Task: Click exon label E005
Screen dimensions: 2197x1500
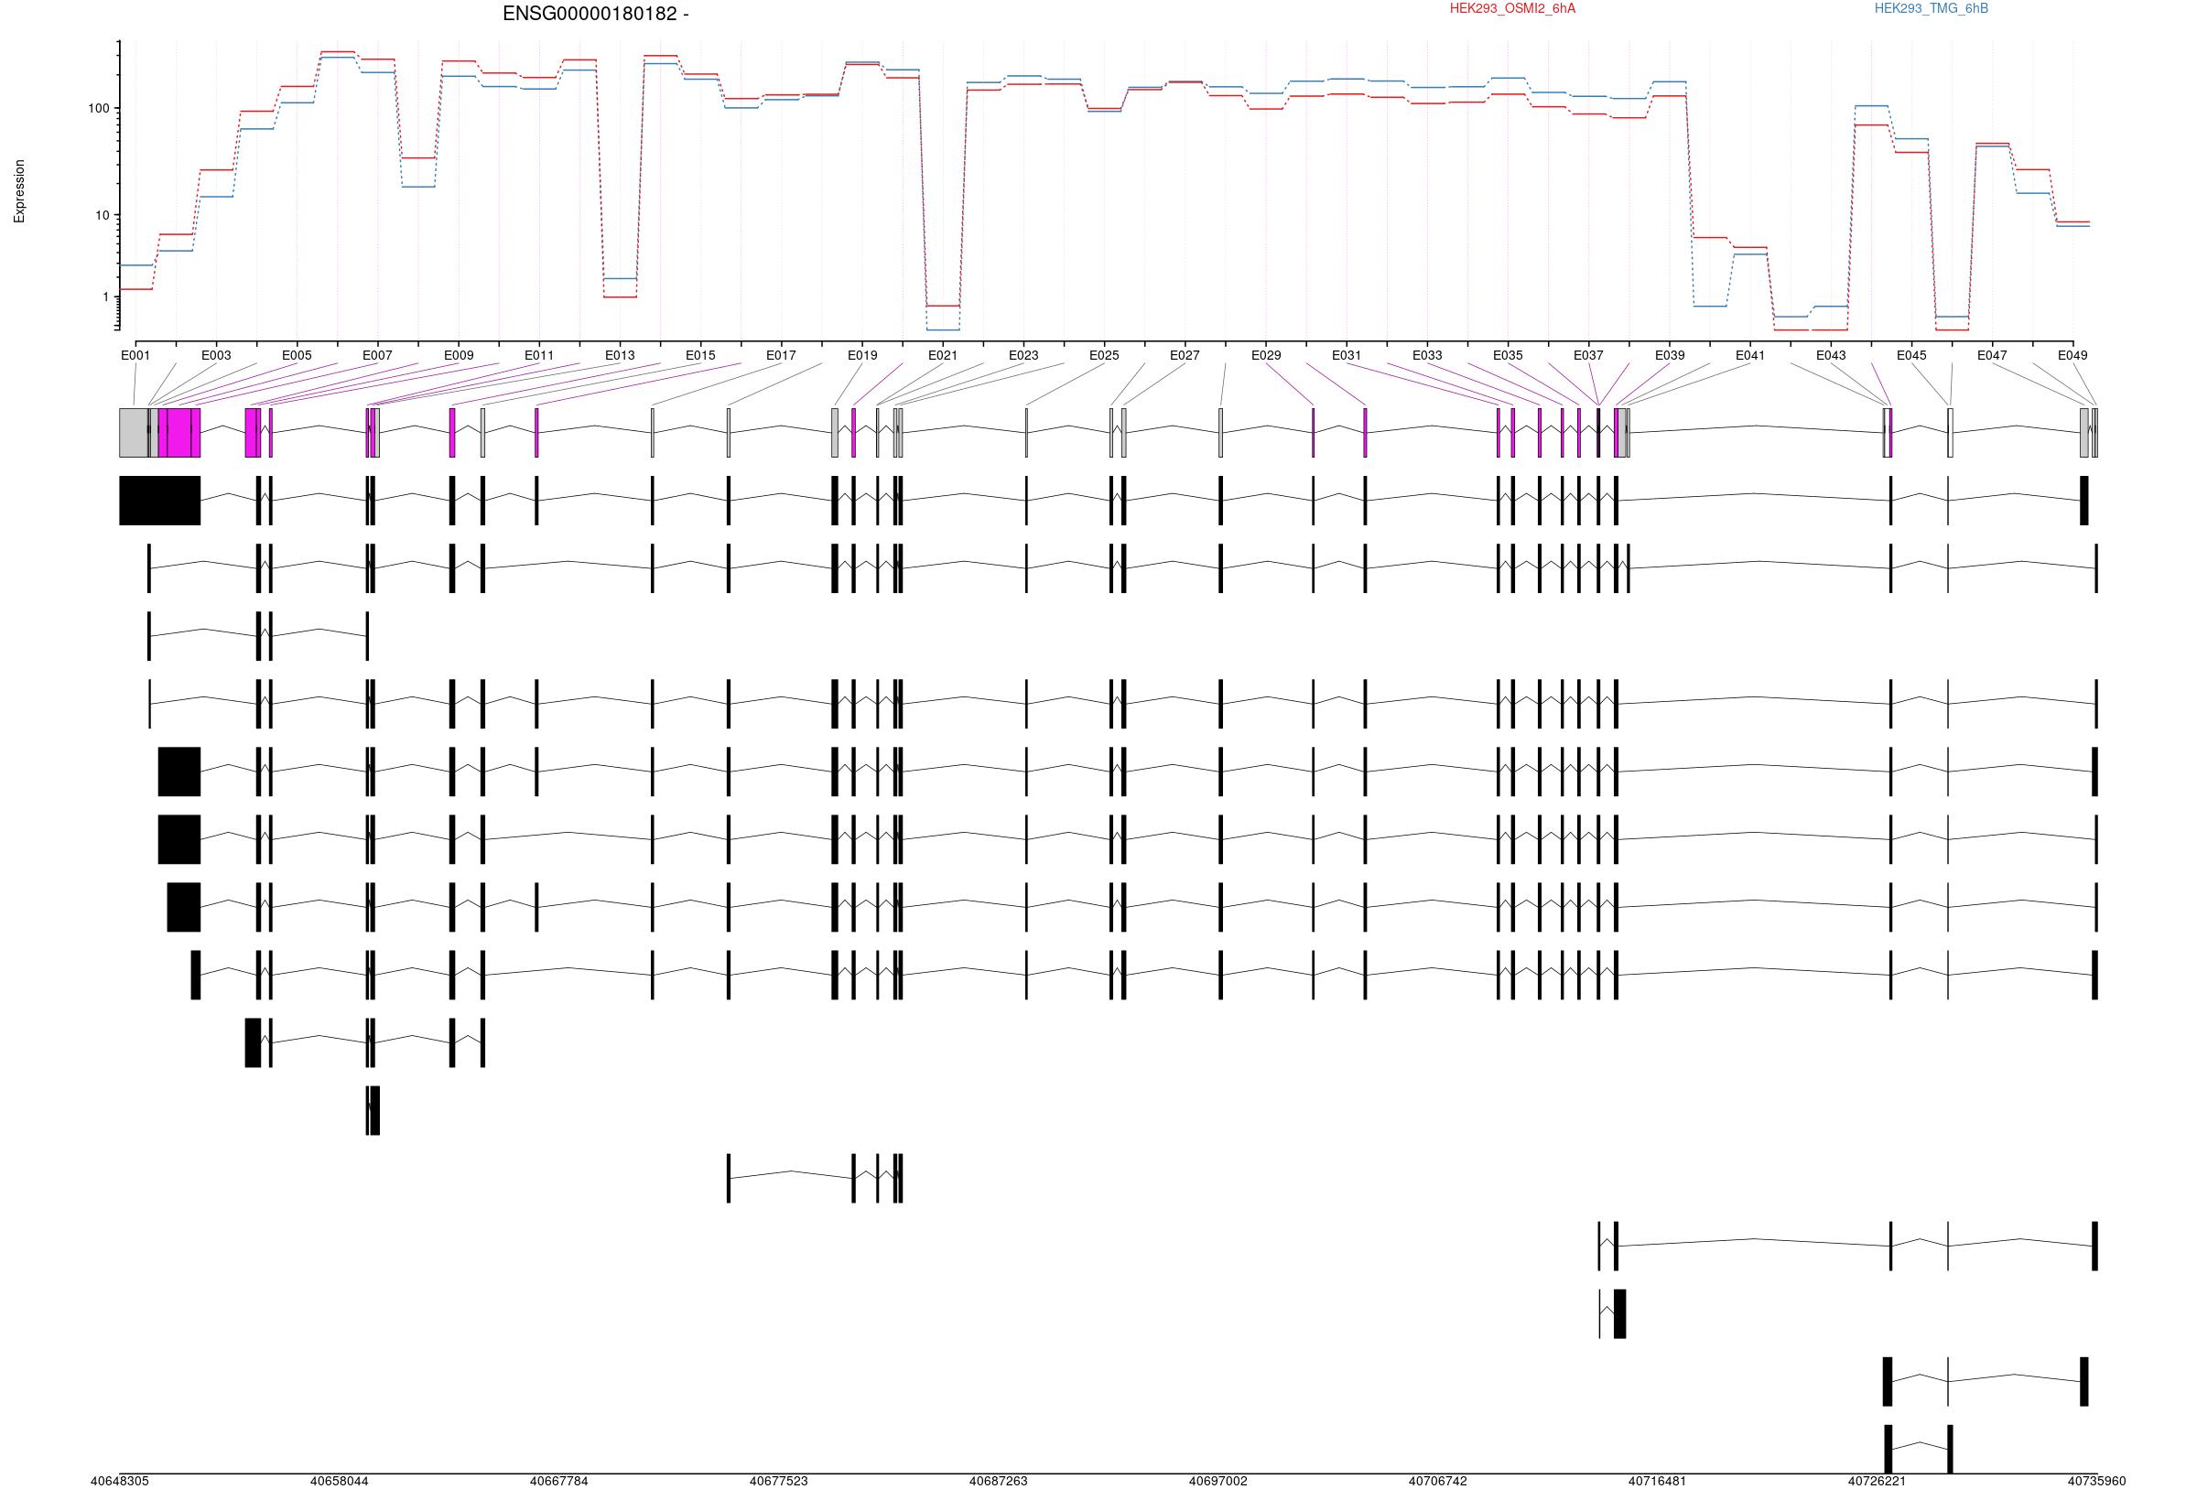Action: tap(297, 355)
